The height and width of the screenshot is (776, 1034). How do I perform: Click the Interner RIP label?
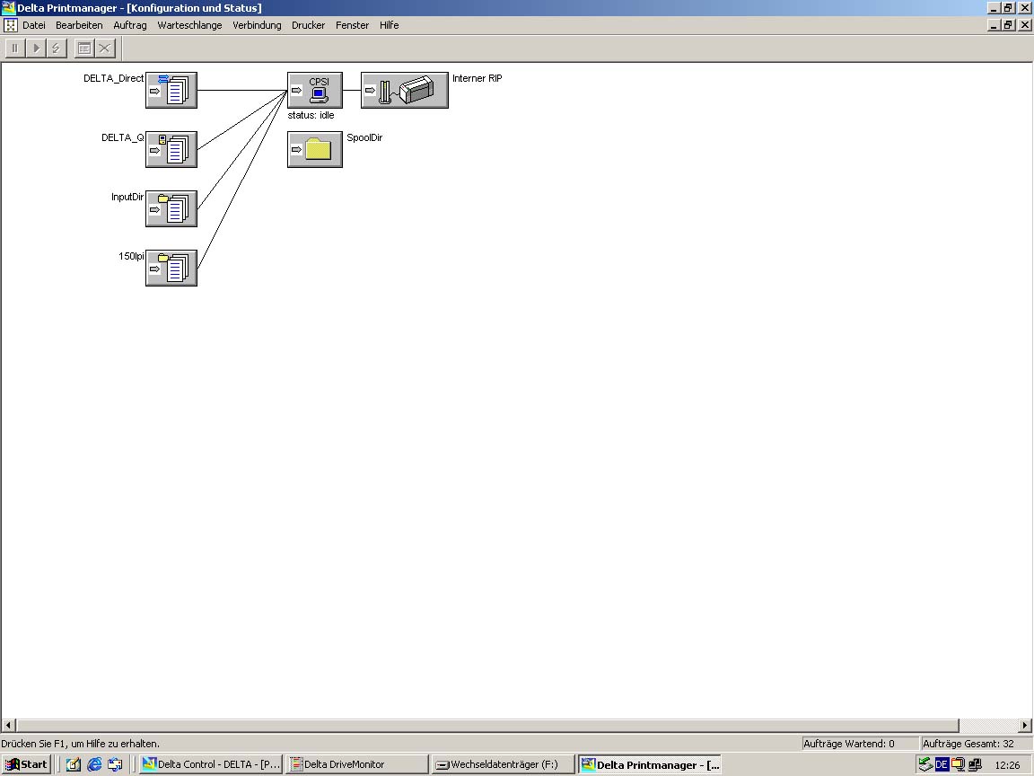point(478,78)
